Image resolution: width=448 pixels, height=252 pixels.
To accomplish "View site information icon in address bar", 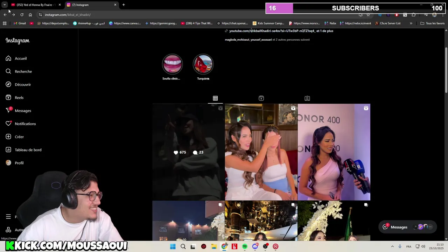I will point(40,15).
